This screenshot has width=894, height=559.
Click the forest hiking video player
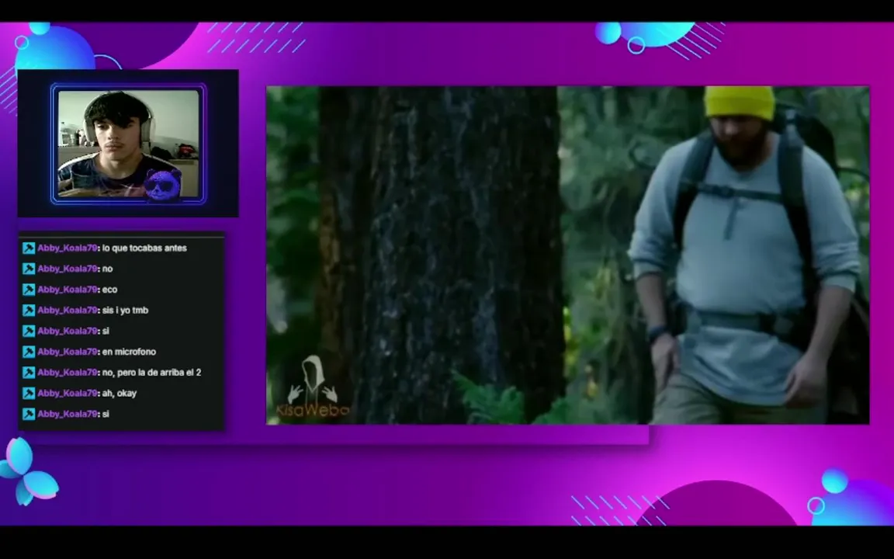point(568,255)
